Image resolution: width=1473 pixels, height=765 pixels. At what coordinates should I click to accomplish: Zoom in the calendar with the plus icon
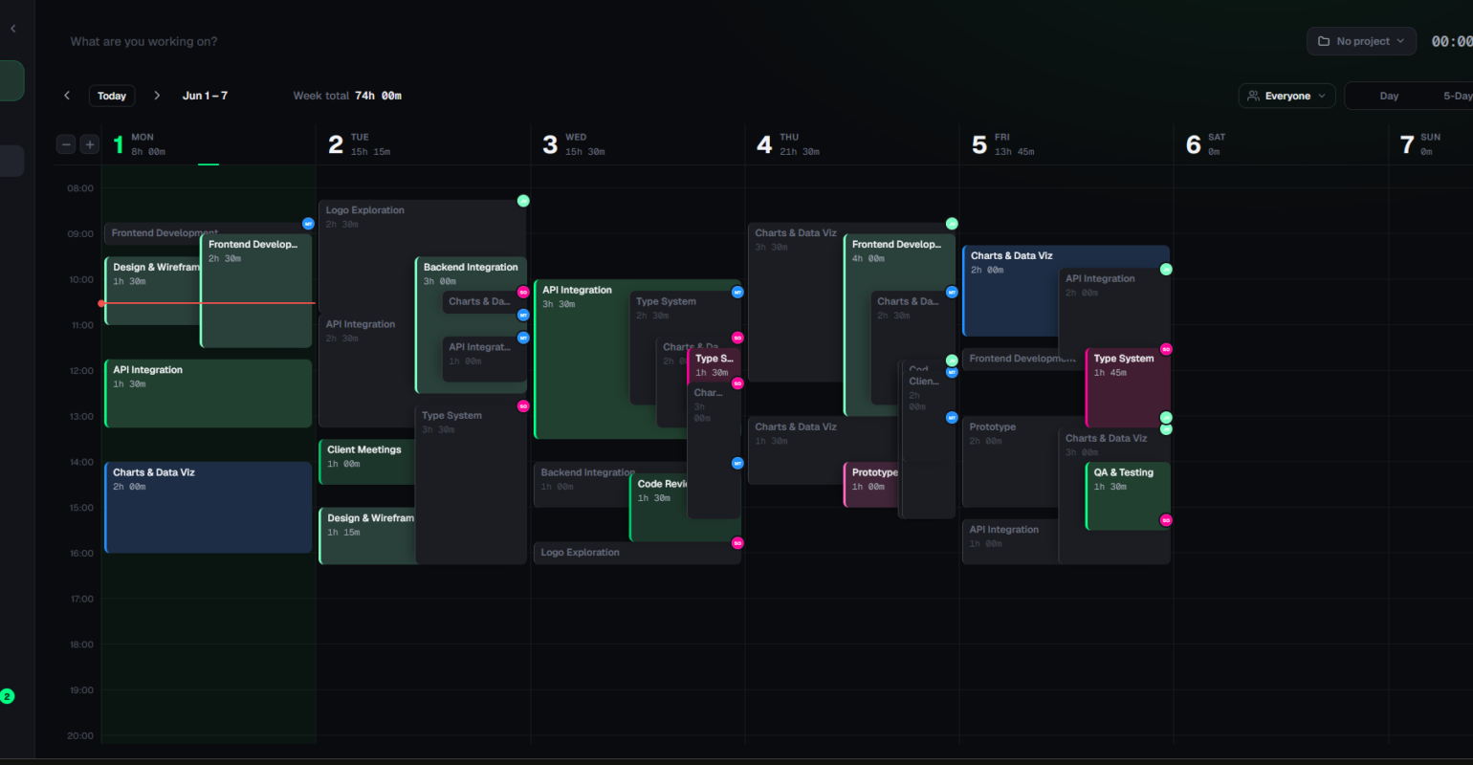point(90,144)
